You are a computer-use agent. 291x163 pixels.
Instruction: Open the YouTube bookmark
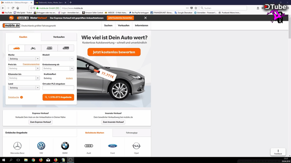tap(7, 13)
